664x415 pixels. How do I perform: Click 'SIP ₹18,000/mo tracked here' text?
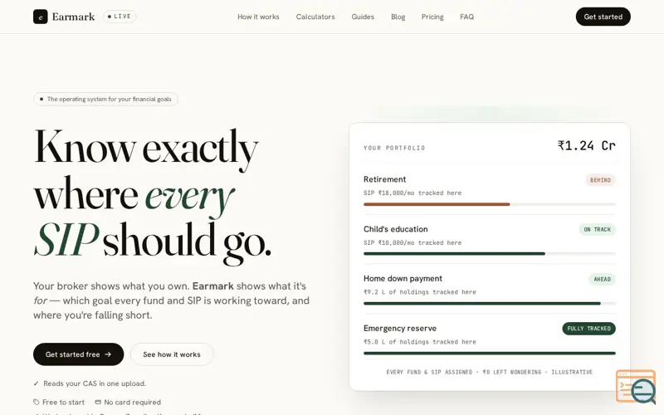[413, 193]
